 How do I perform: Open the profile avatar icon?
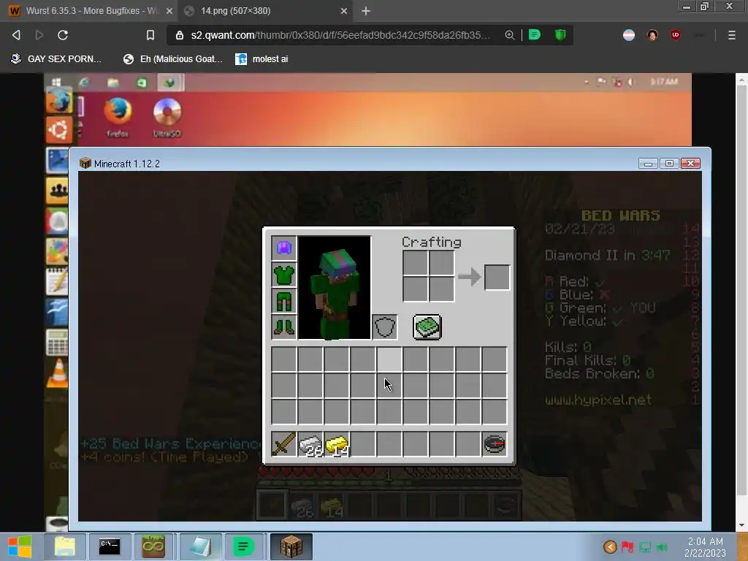tap(652, 35)
